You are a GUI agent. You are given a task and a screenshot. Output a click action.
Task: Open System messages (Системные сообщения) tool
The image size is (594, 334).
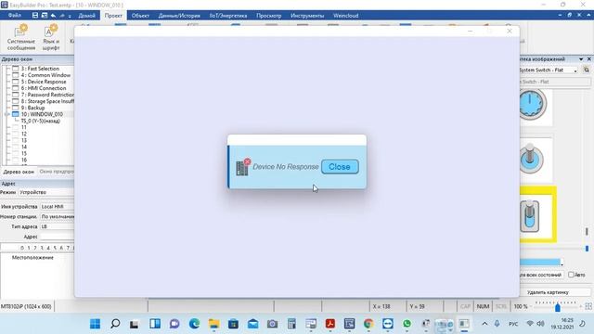(x=20, y=37)
